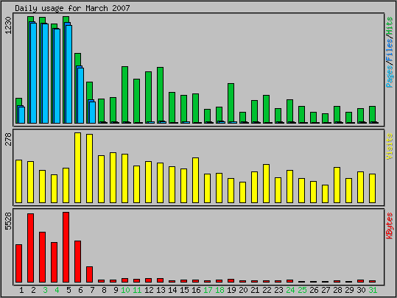Click day label 20 on the axis

pyautogui.click(x=243, y=290)
